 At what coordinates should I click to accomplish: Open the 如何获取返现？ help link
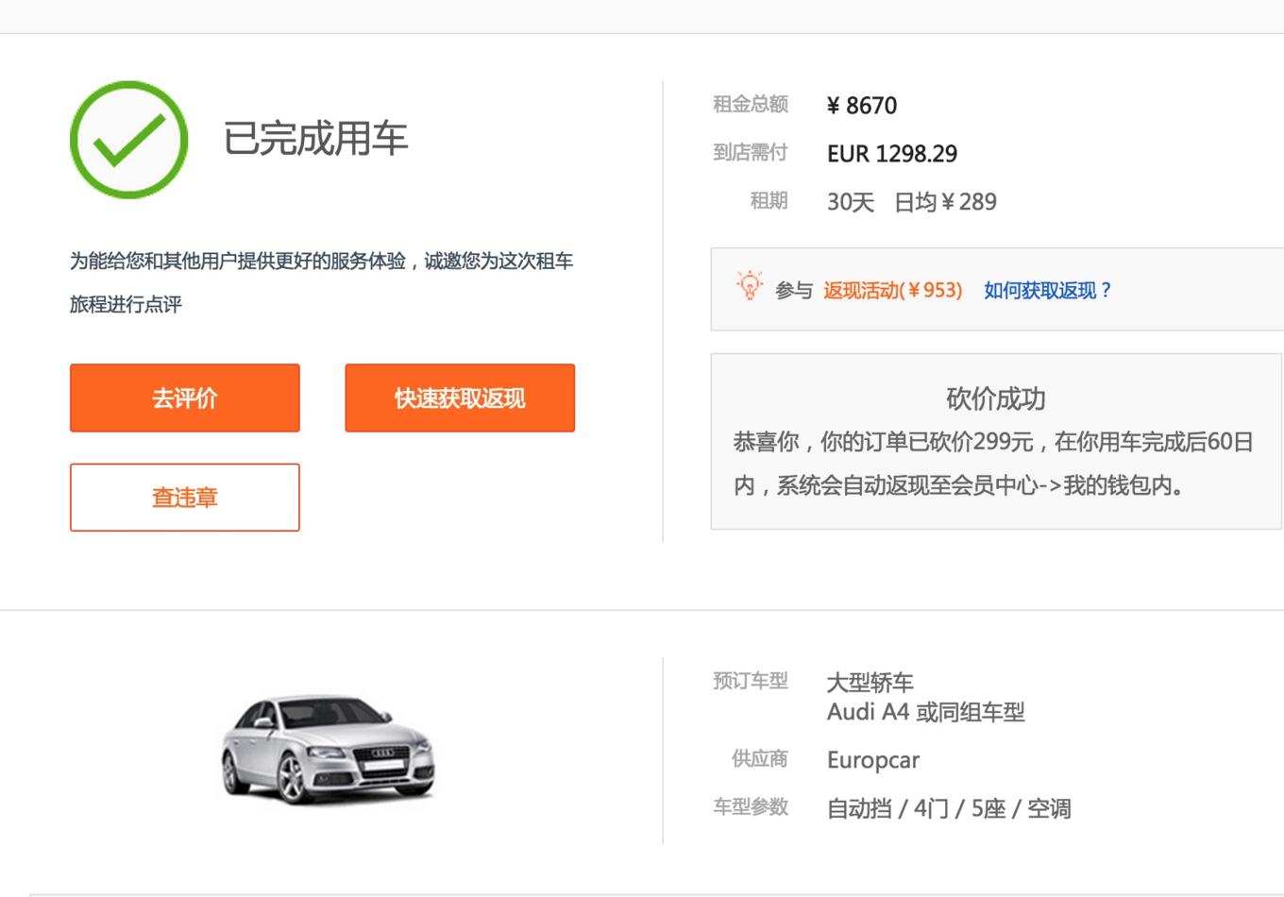[1048, 291]
